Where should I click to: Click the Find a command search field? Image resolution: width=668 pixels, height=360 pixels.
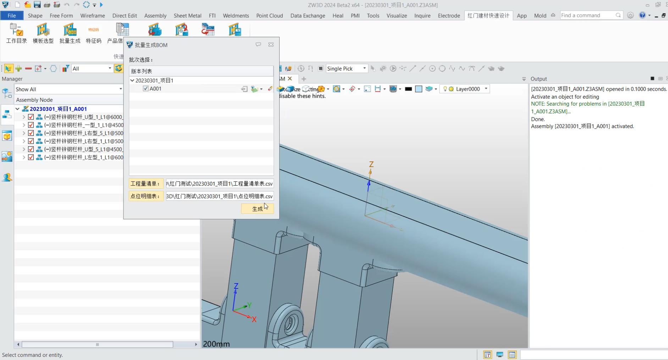point(587,15)
